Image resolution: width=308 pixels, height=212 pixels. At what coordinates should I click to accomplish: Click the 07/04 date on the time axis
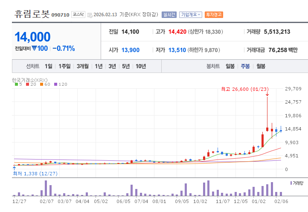click(x=142, y=201)
